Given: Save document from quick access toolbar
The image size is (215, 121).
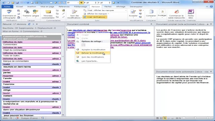Looking at the screenshot, I should tap(17, 3).
